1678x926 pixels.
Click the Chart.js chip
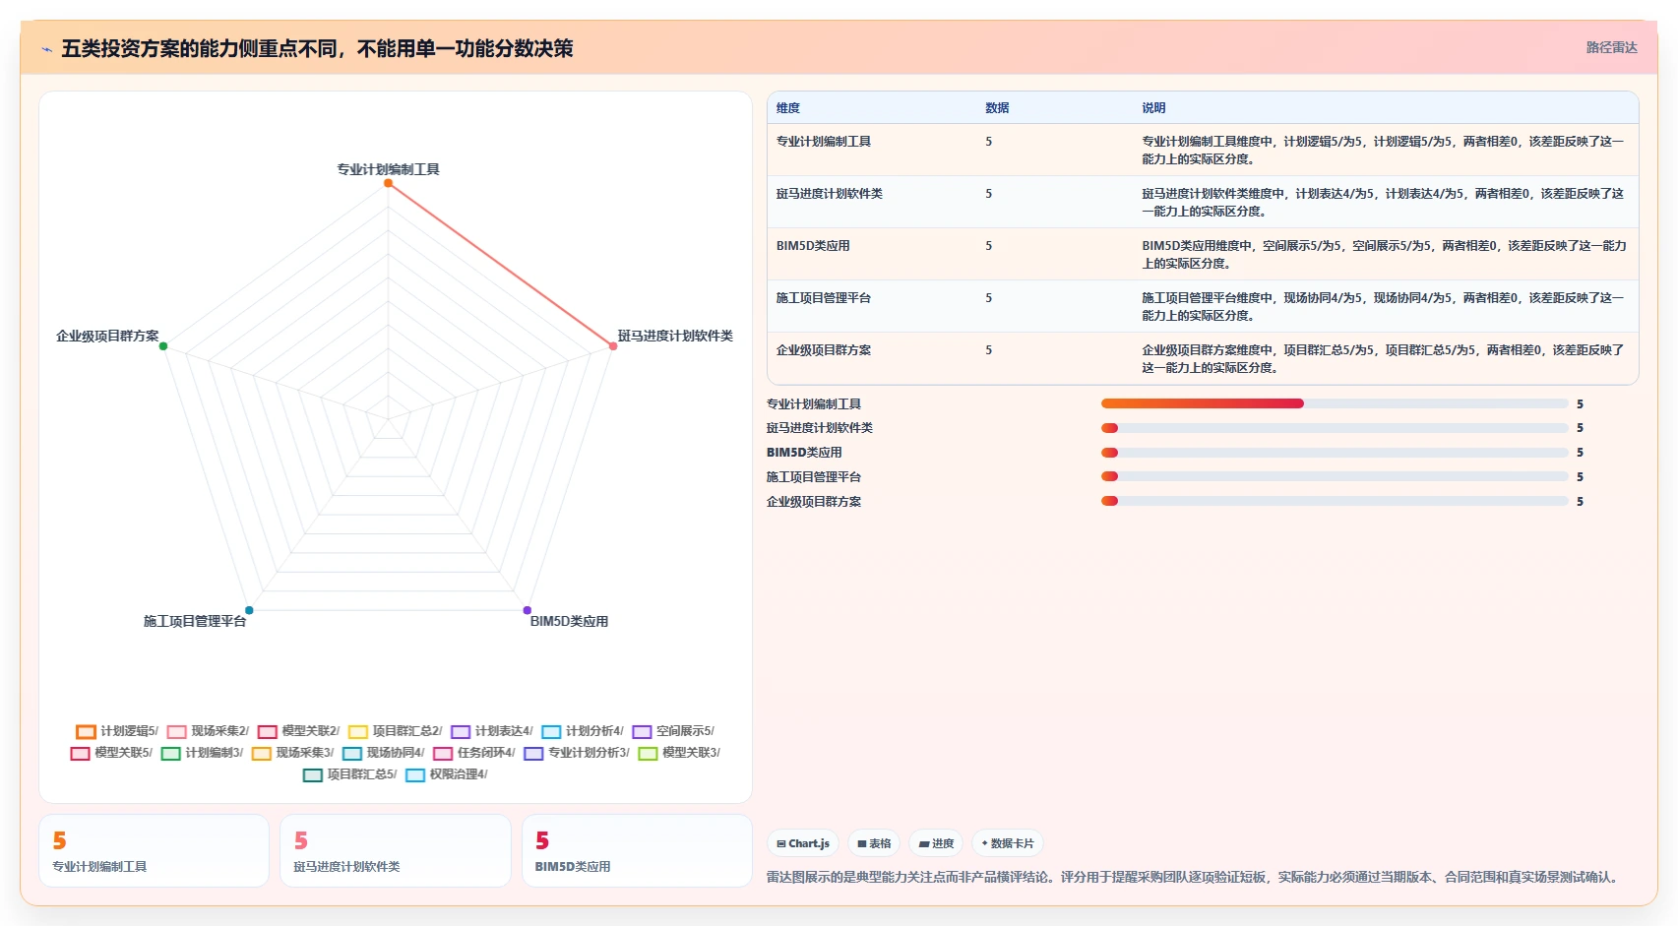pos(803,843)
